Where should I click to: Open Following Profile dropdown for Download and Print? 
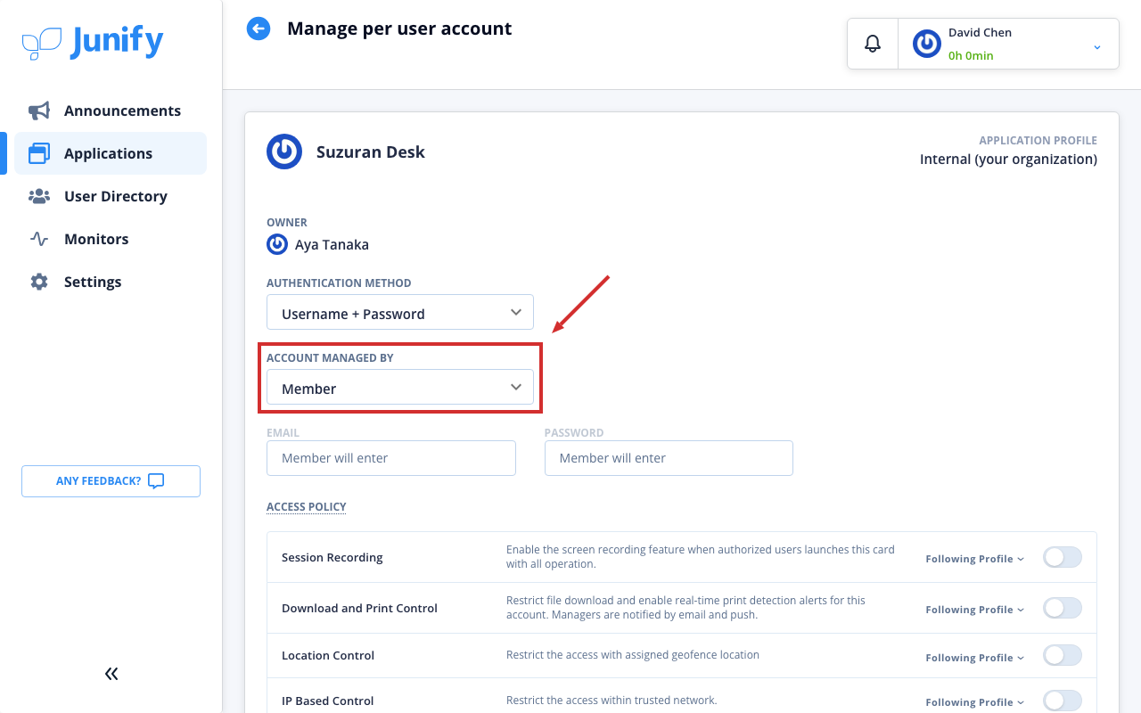(975, 610)
